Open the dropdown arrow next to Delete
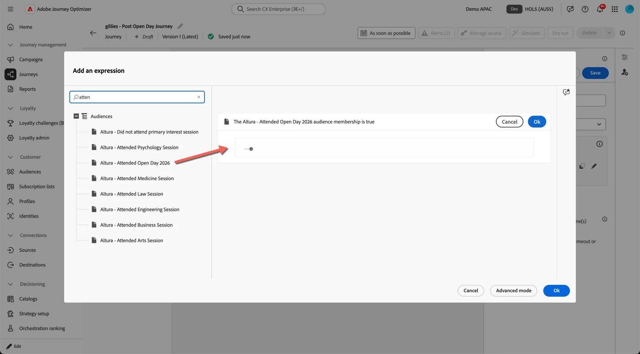640x354 pixels. (609, 33)
